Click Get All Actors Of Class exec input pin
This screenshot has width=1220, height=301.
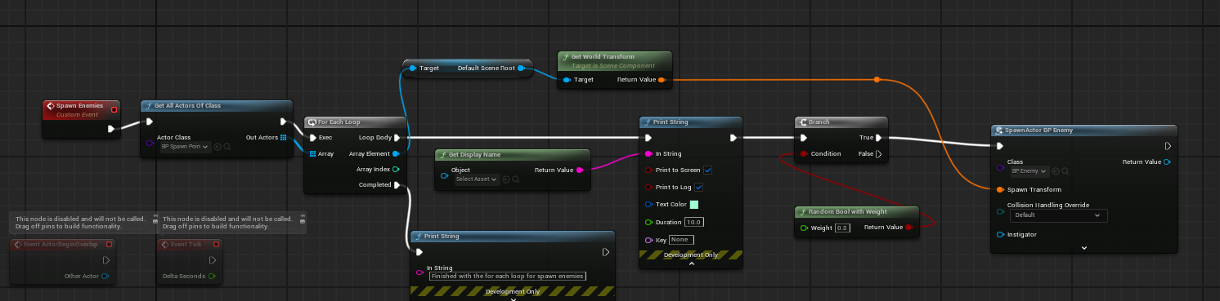150,122
